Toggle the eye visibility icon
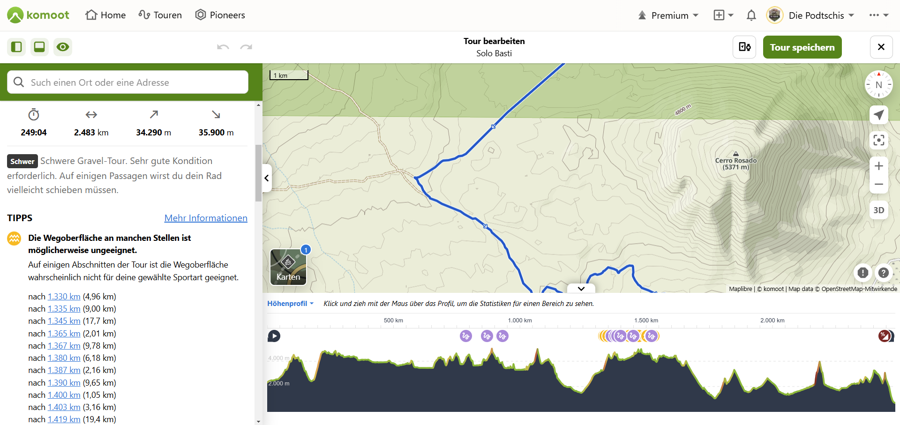The width and height of the screenshot is (900, 425). [x=63, y=47]
